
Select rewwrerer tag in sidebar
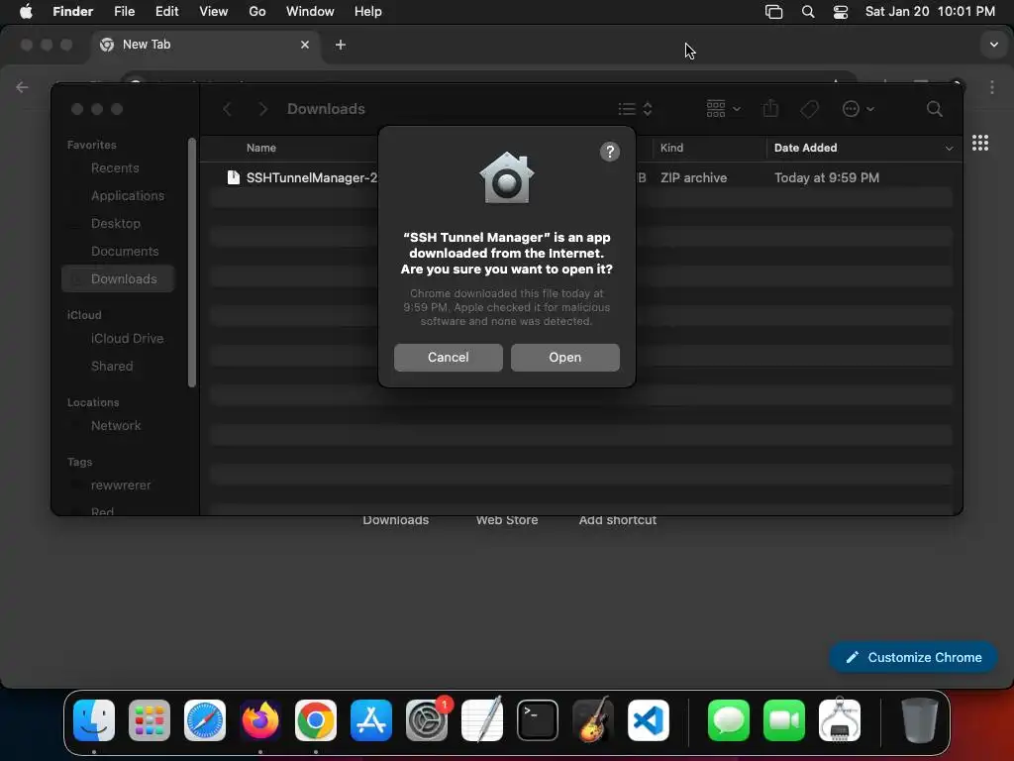tap(121, 486)
